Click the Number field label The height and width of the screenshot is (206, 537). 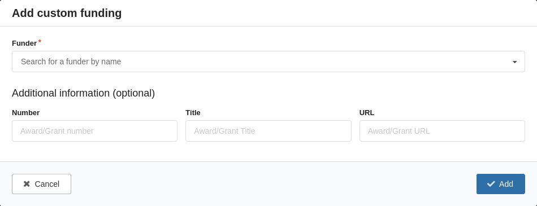25,112
